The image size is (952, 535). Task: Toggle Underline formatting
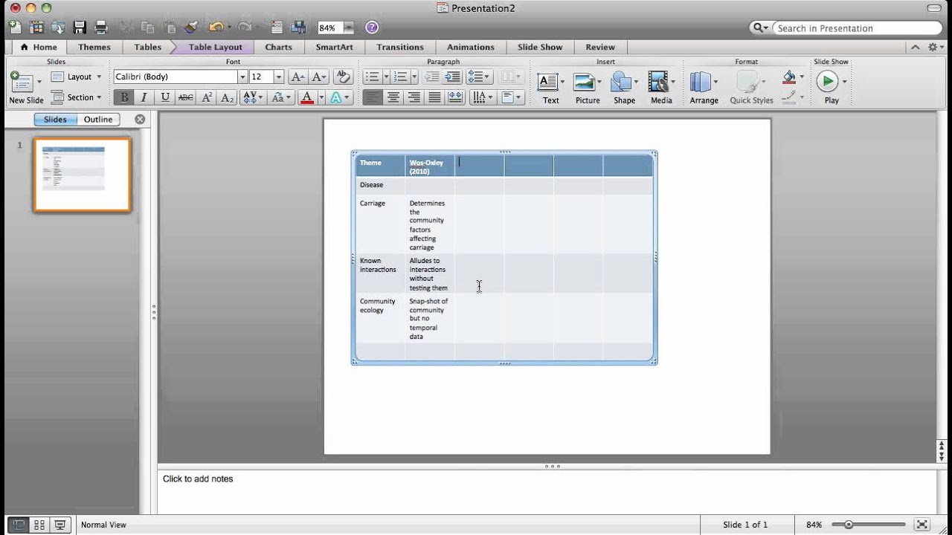[x=164, y=97]
